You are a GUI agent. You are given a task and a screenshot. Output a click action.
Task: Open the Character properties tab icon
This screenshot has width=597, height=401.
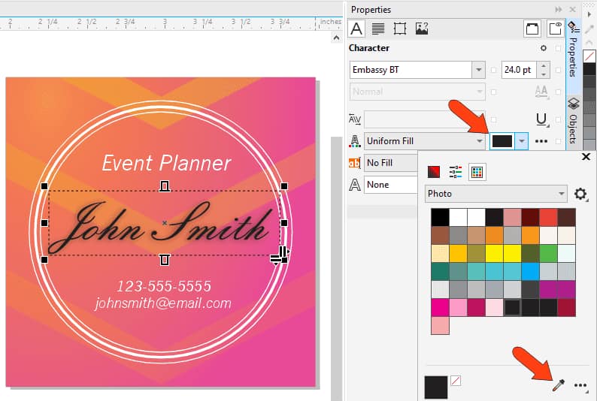356,29
